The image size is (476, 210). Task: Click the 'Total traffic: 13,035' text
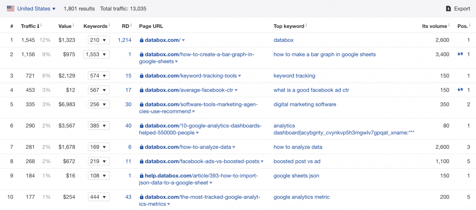(x=123, y=9)
